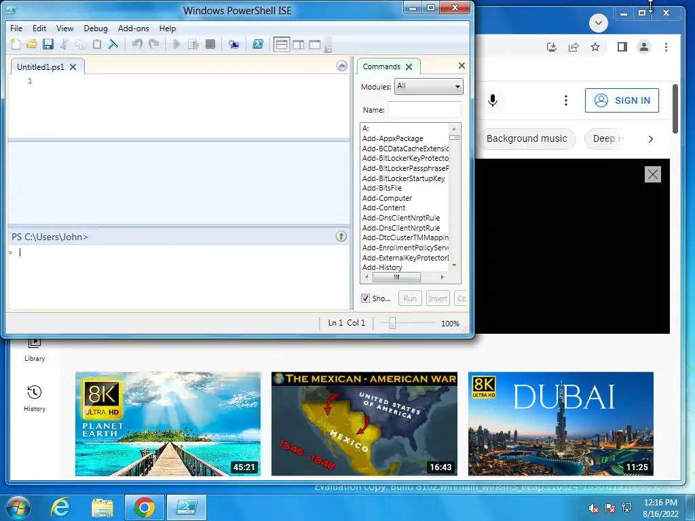Select the Background music filter chip
This screenshot has width=695, height=521.
(527, 138)
